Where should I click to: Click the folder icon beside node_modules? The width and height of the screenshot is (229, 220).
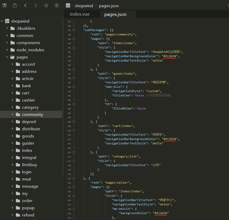coord(13,50)
